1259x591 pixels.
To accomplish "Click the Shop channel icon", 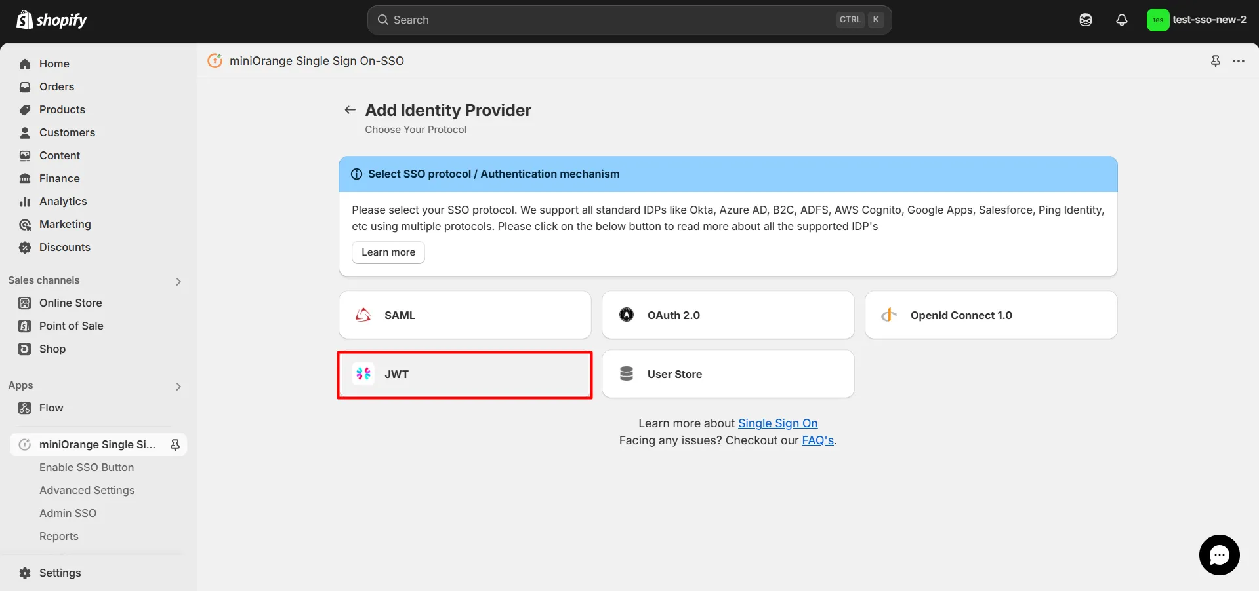I will point(25,349).
